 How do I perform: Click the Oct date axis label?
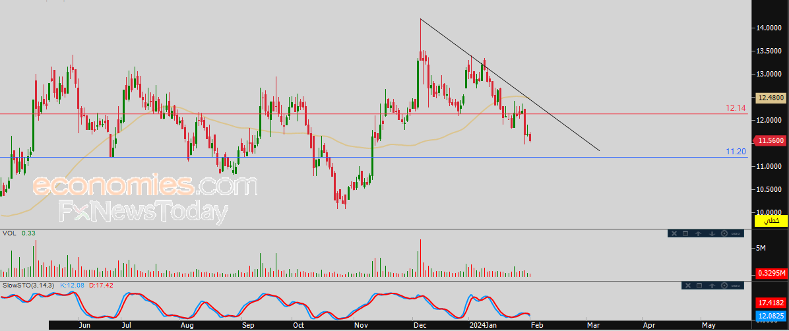(x=299, y=326)
